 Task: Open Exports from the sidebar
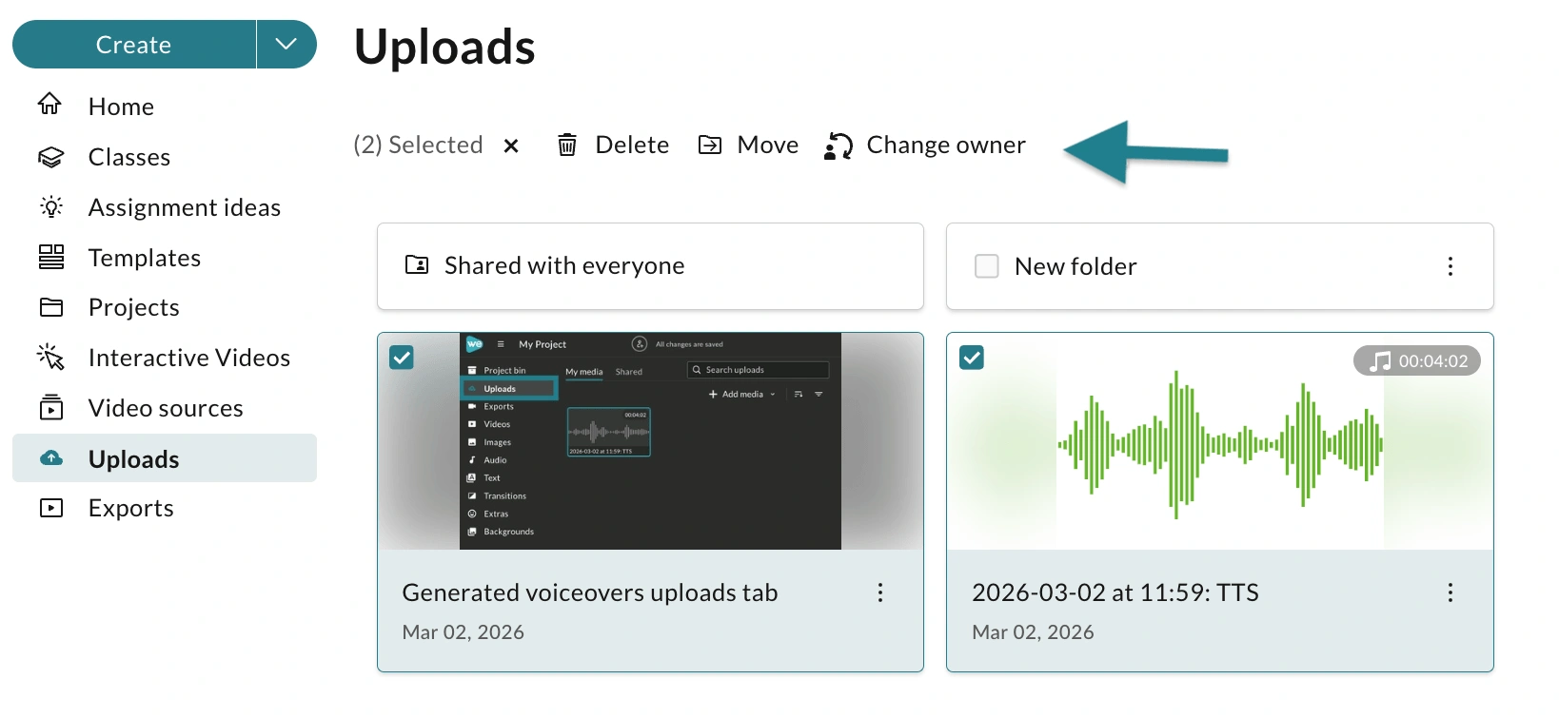pos(131,508)
